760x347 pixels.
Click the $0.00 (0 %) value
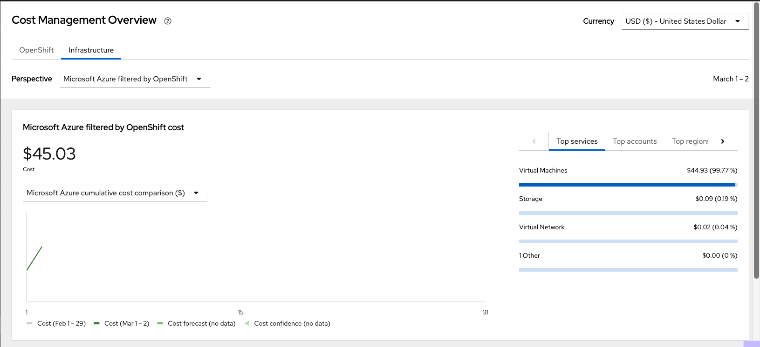click(x=720, y=255)
